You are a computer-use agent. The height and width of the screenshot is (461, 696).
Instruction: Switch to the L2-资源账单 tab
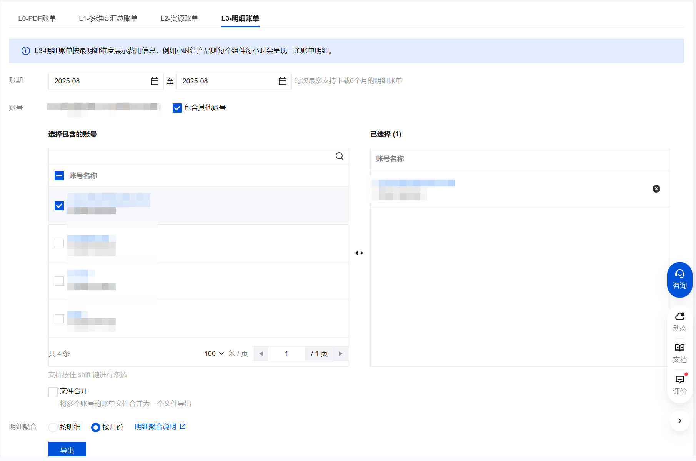[x=179, y=18]
